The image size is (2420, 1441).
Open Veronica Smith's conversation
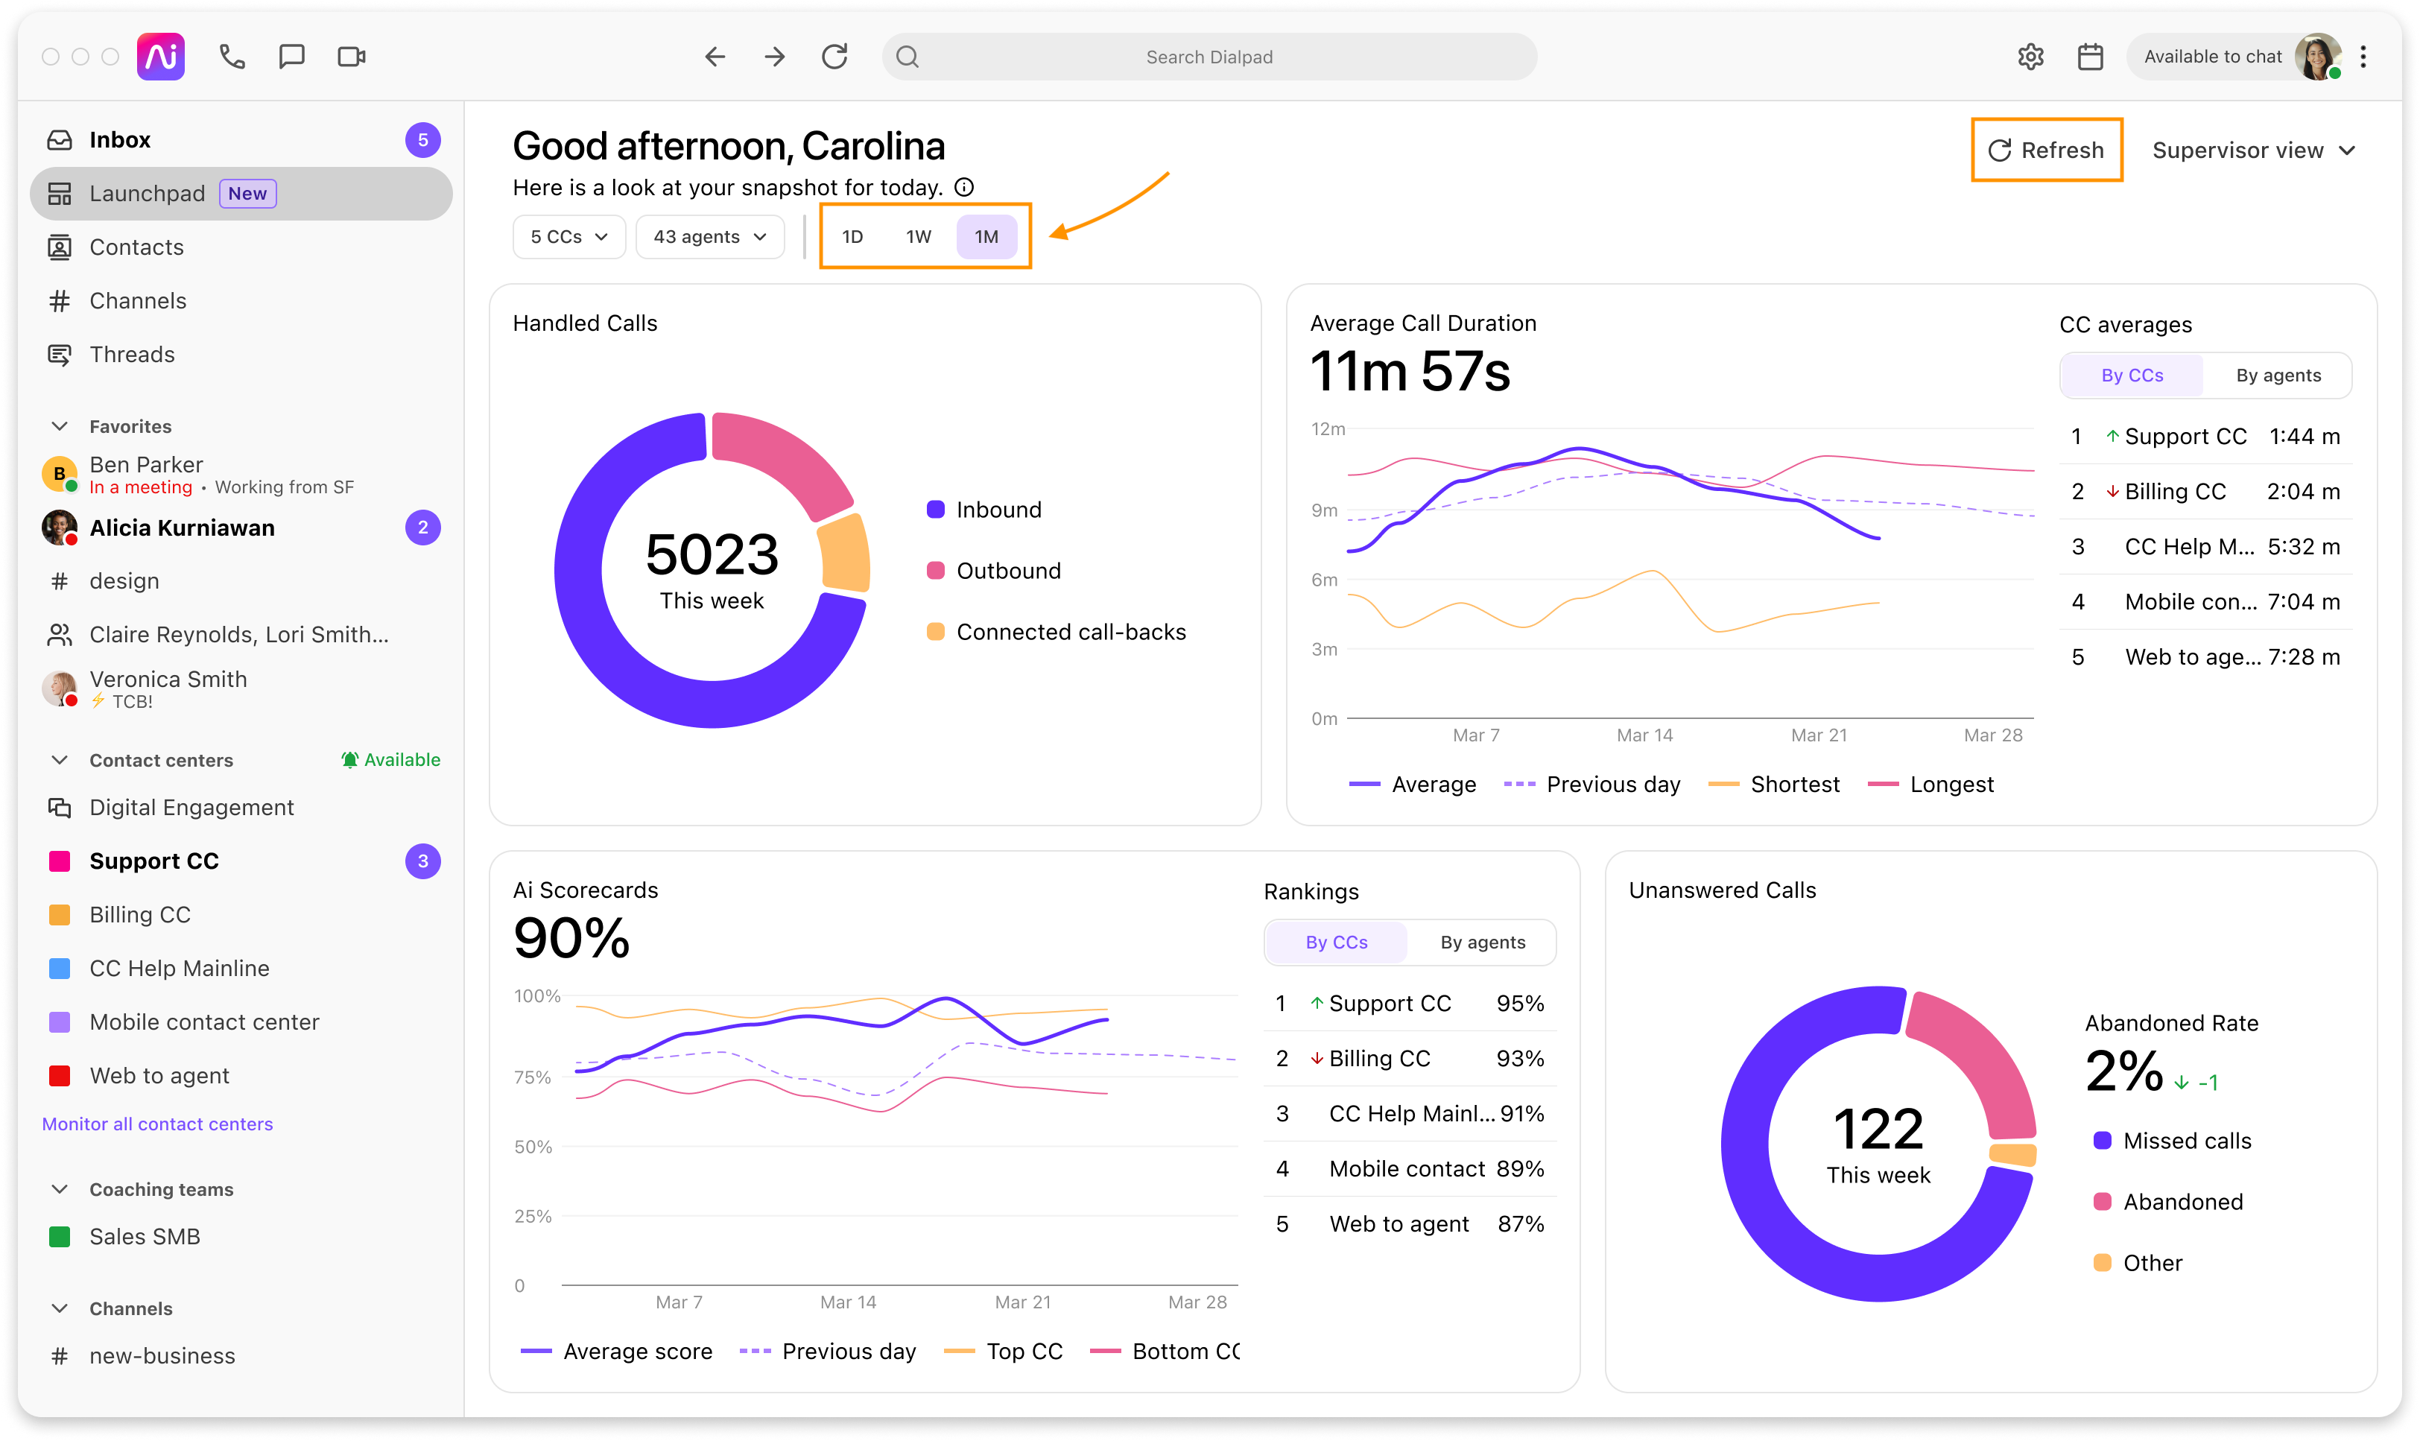click(x=241, y=688)
